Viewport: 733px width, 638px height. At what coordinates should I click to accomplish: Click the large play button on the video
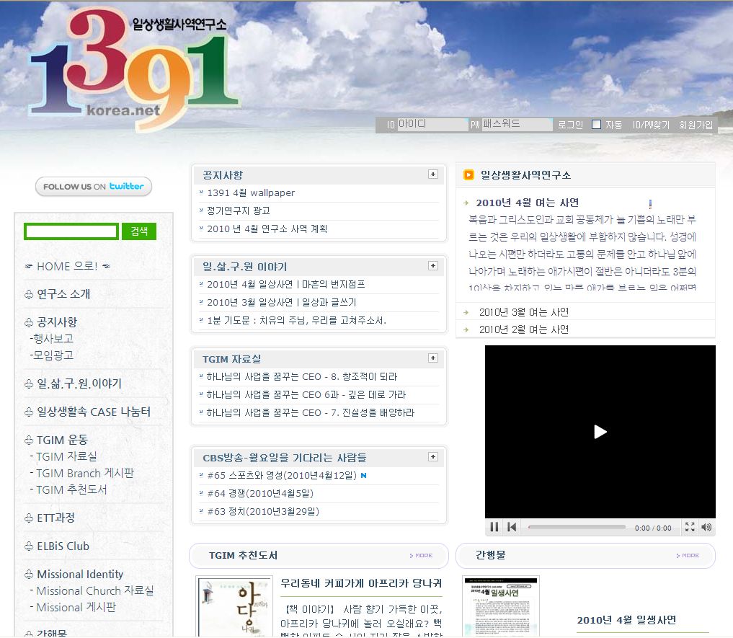coord(599,431)
